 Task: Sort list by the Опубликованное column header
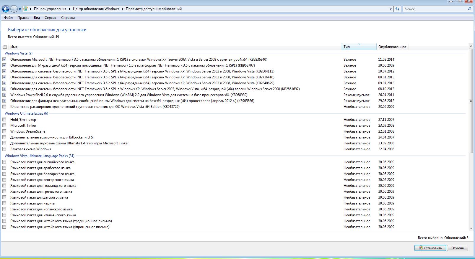coord(392,47)
